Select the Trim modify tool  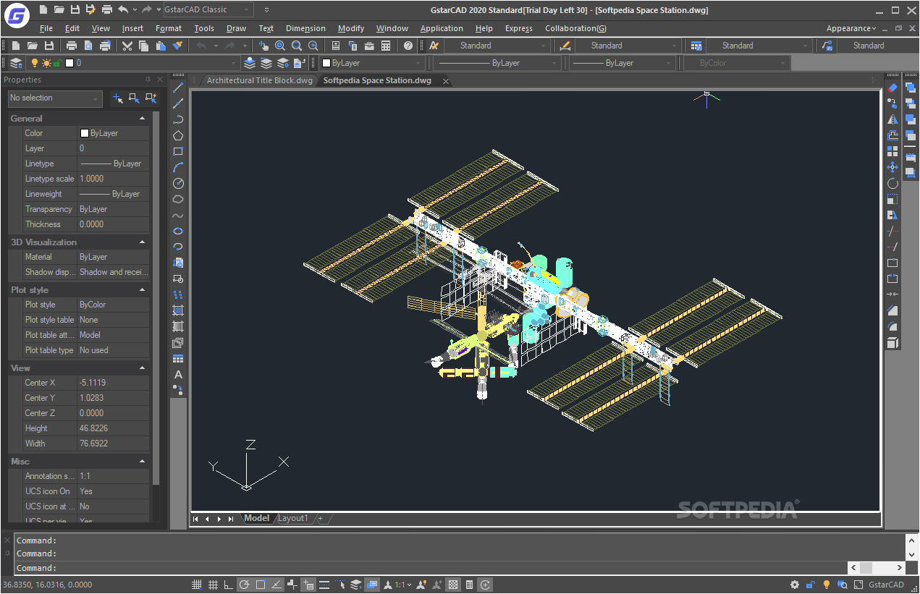892,231
